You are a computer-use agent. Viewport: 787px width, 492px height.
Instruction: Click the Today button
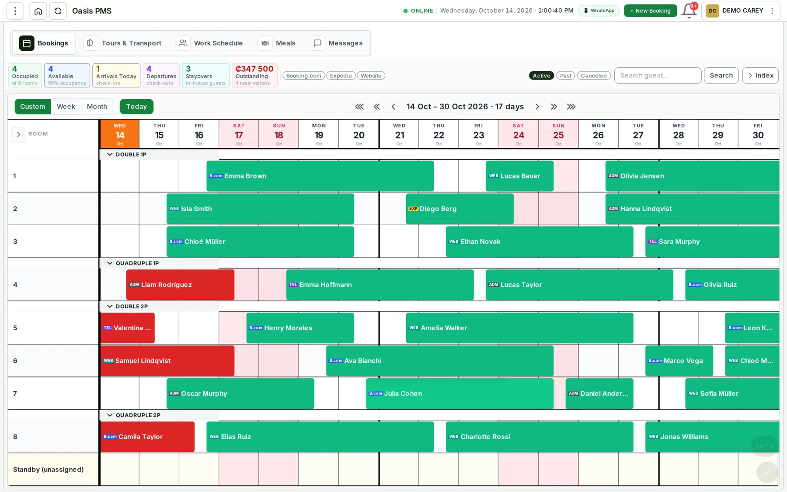pyautogui.click(x=136, y=107)
